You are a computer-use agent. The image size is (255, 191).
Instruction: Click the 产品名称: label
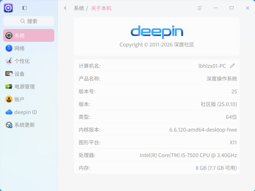89,79
